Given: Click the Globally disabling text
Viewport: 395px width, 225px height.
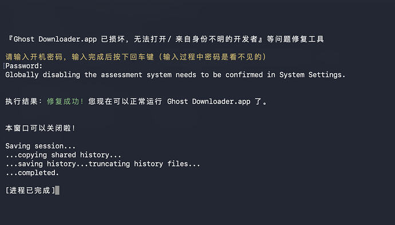Looking at the screenshot, I should click(x=42, y=75).
